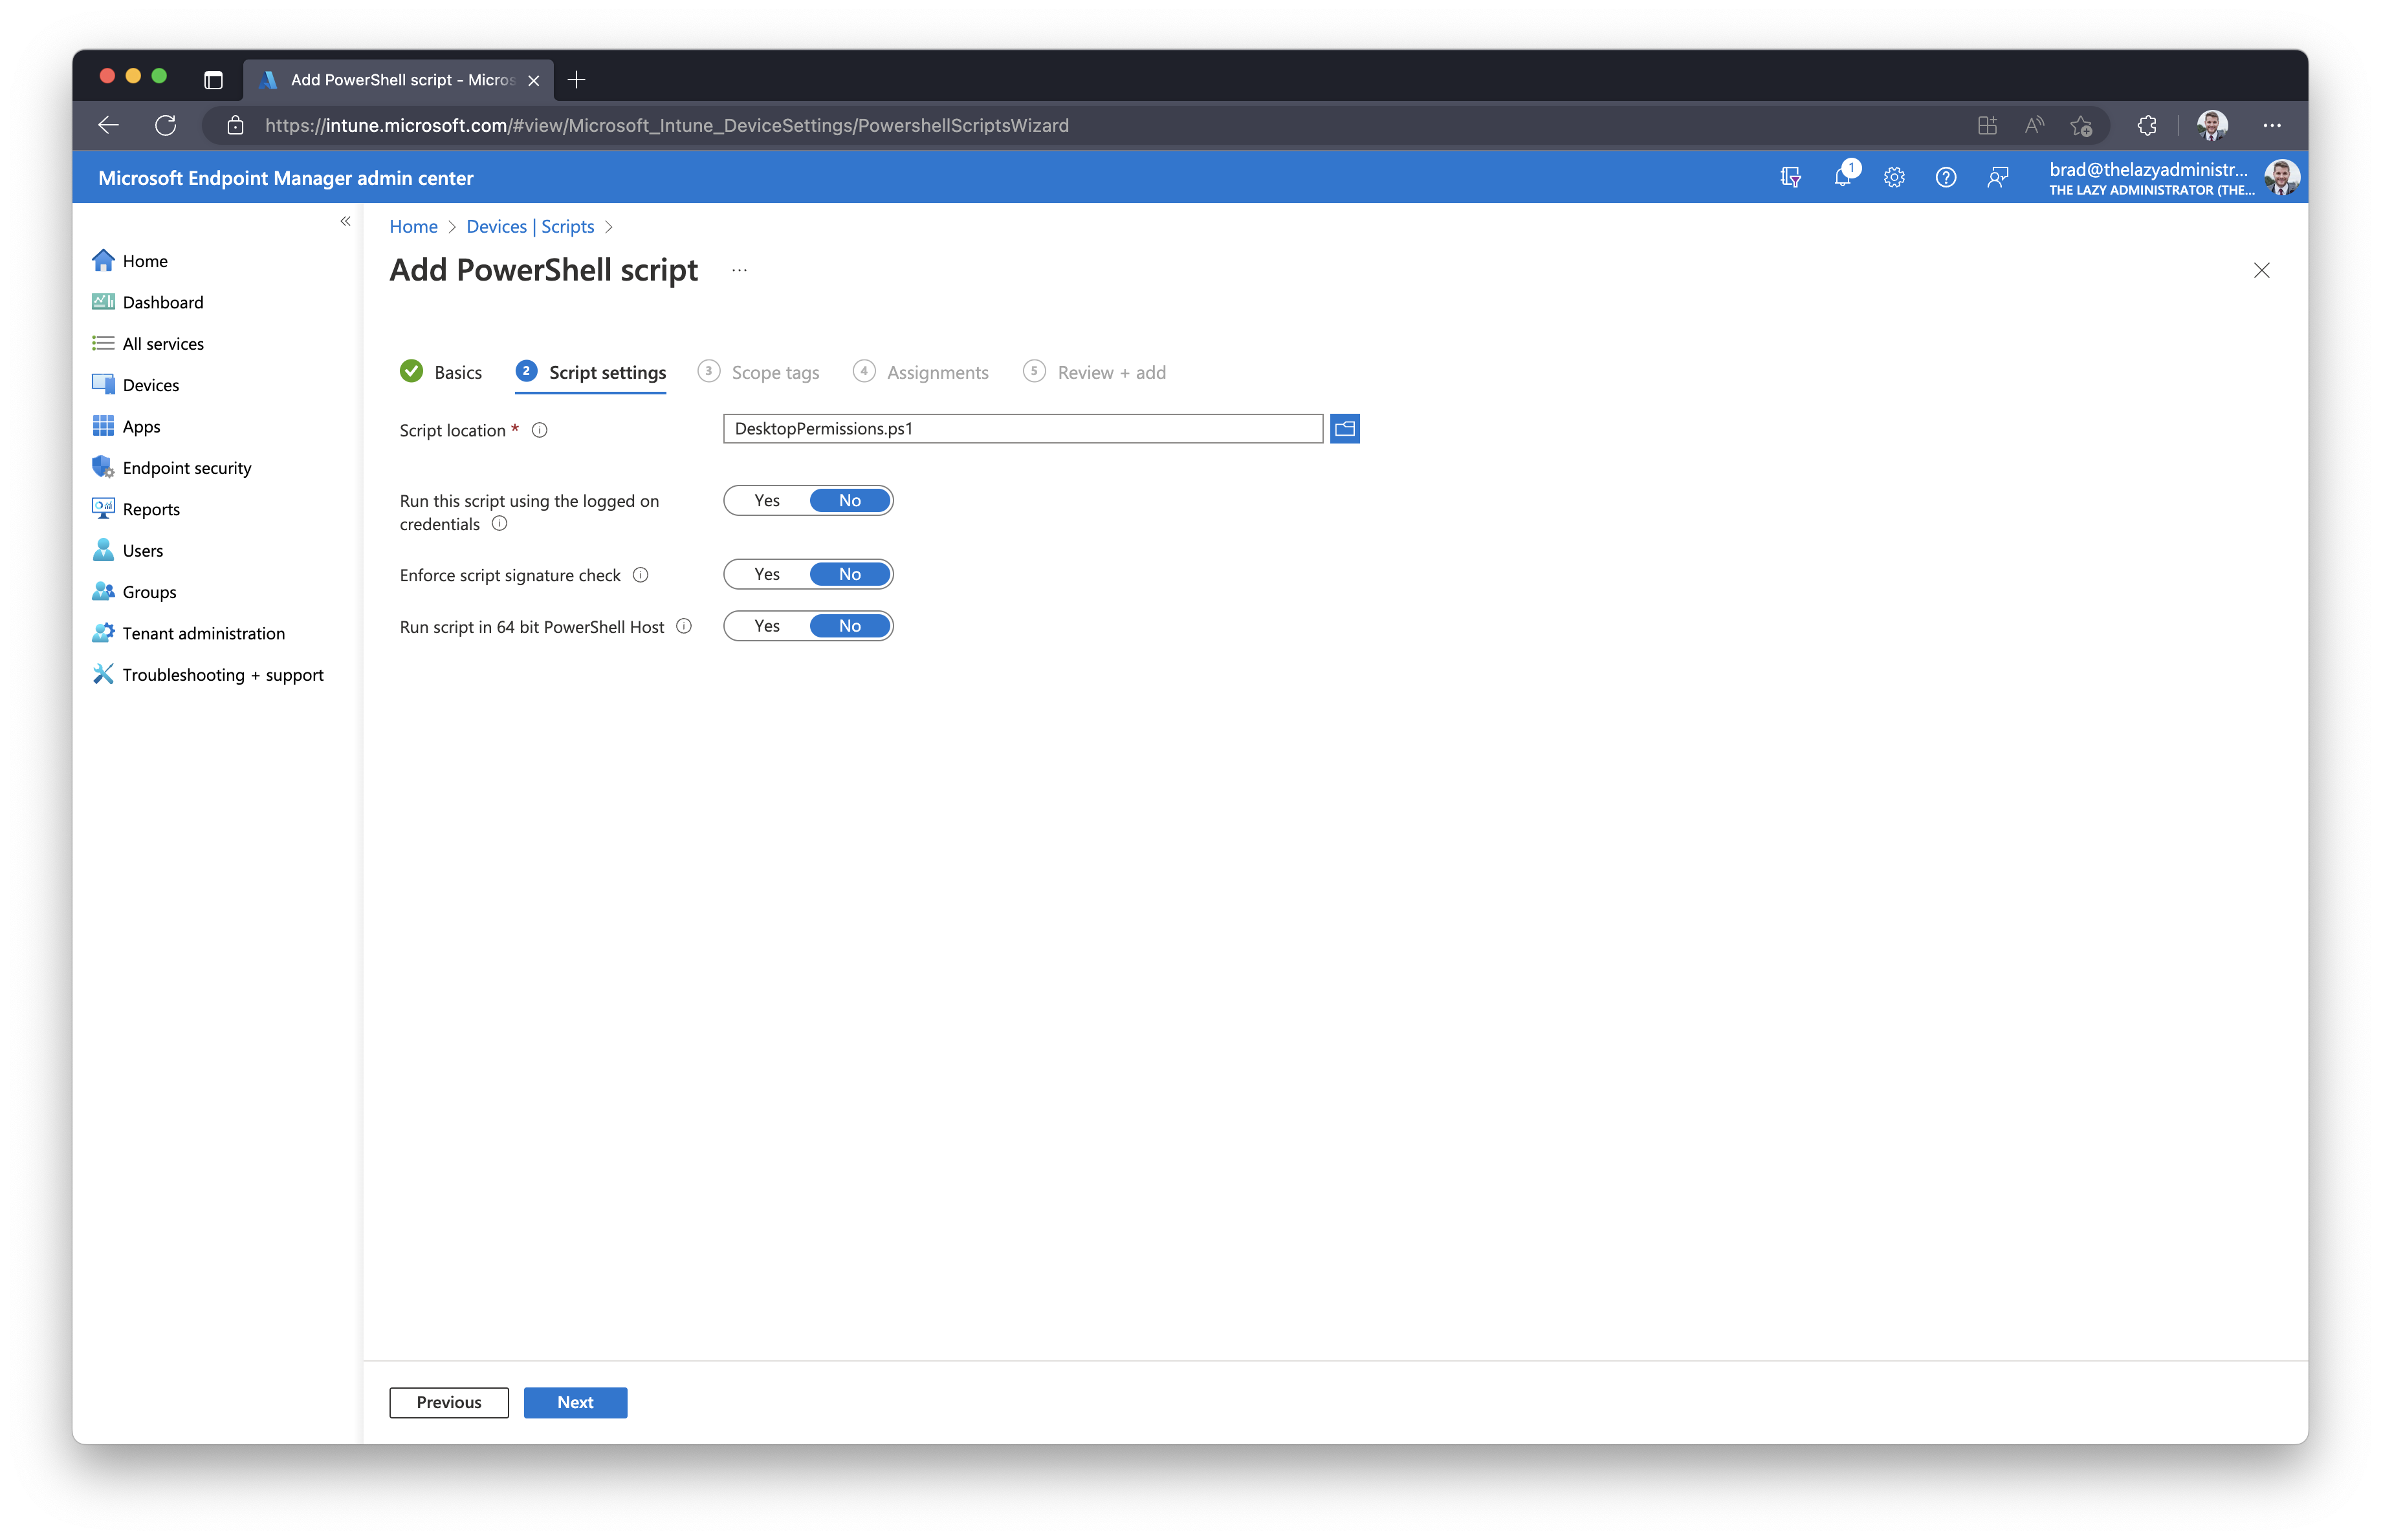This screenshot has height=1540, width=2381.
Task: Set Enforce script signature check to Yes
Action: point(767,575)
